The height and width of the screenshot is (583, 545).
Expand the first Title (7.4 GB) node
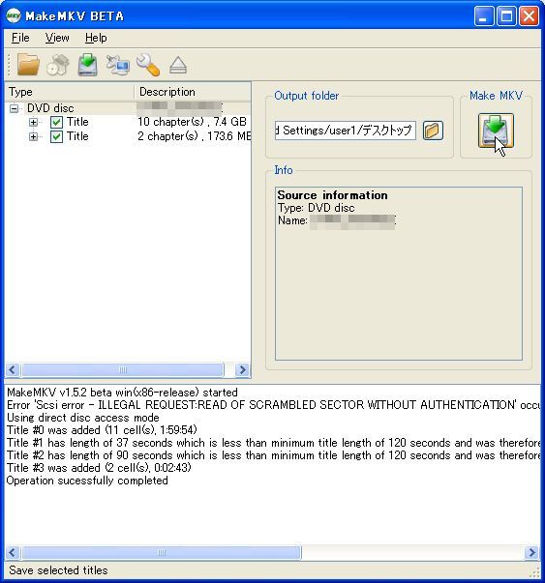tap(33, 122)
